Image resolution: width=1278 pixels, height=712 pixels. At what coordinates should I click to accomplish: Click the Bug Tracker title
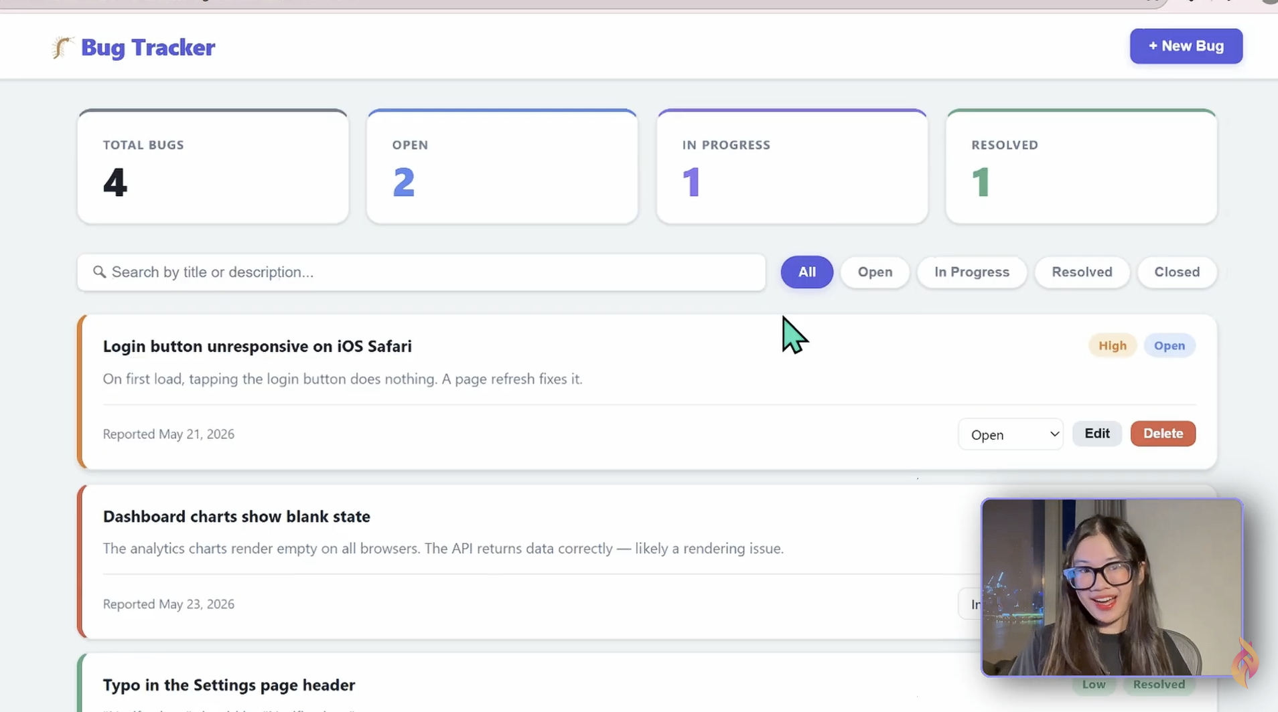(x=148, y=48)
